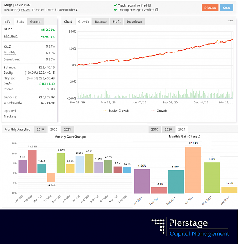Click the Apr 2020 negative -4.68% bar

pos(51,177)
